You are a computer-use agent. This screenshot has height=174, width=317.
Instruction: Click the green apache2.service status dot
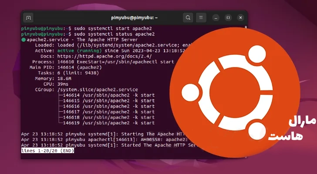pyautogui.click(x=24, y=40)
